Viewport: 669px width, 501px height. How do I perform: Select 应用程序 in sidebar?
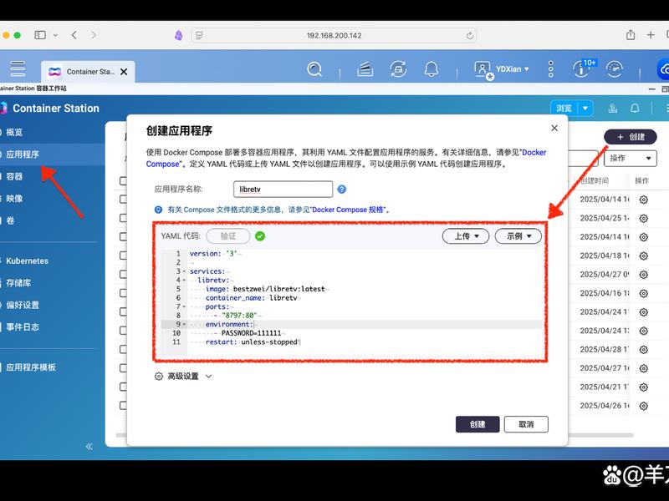pos(23,154)
